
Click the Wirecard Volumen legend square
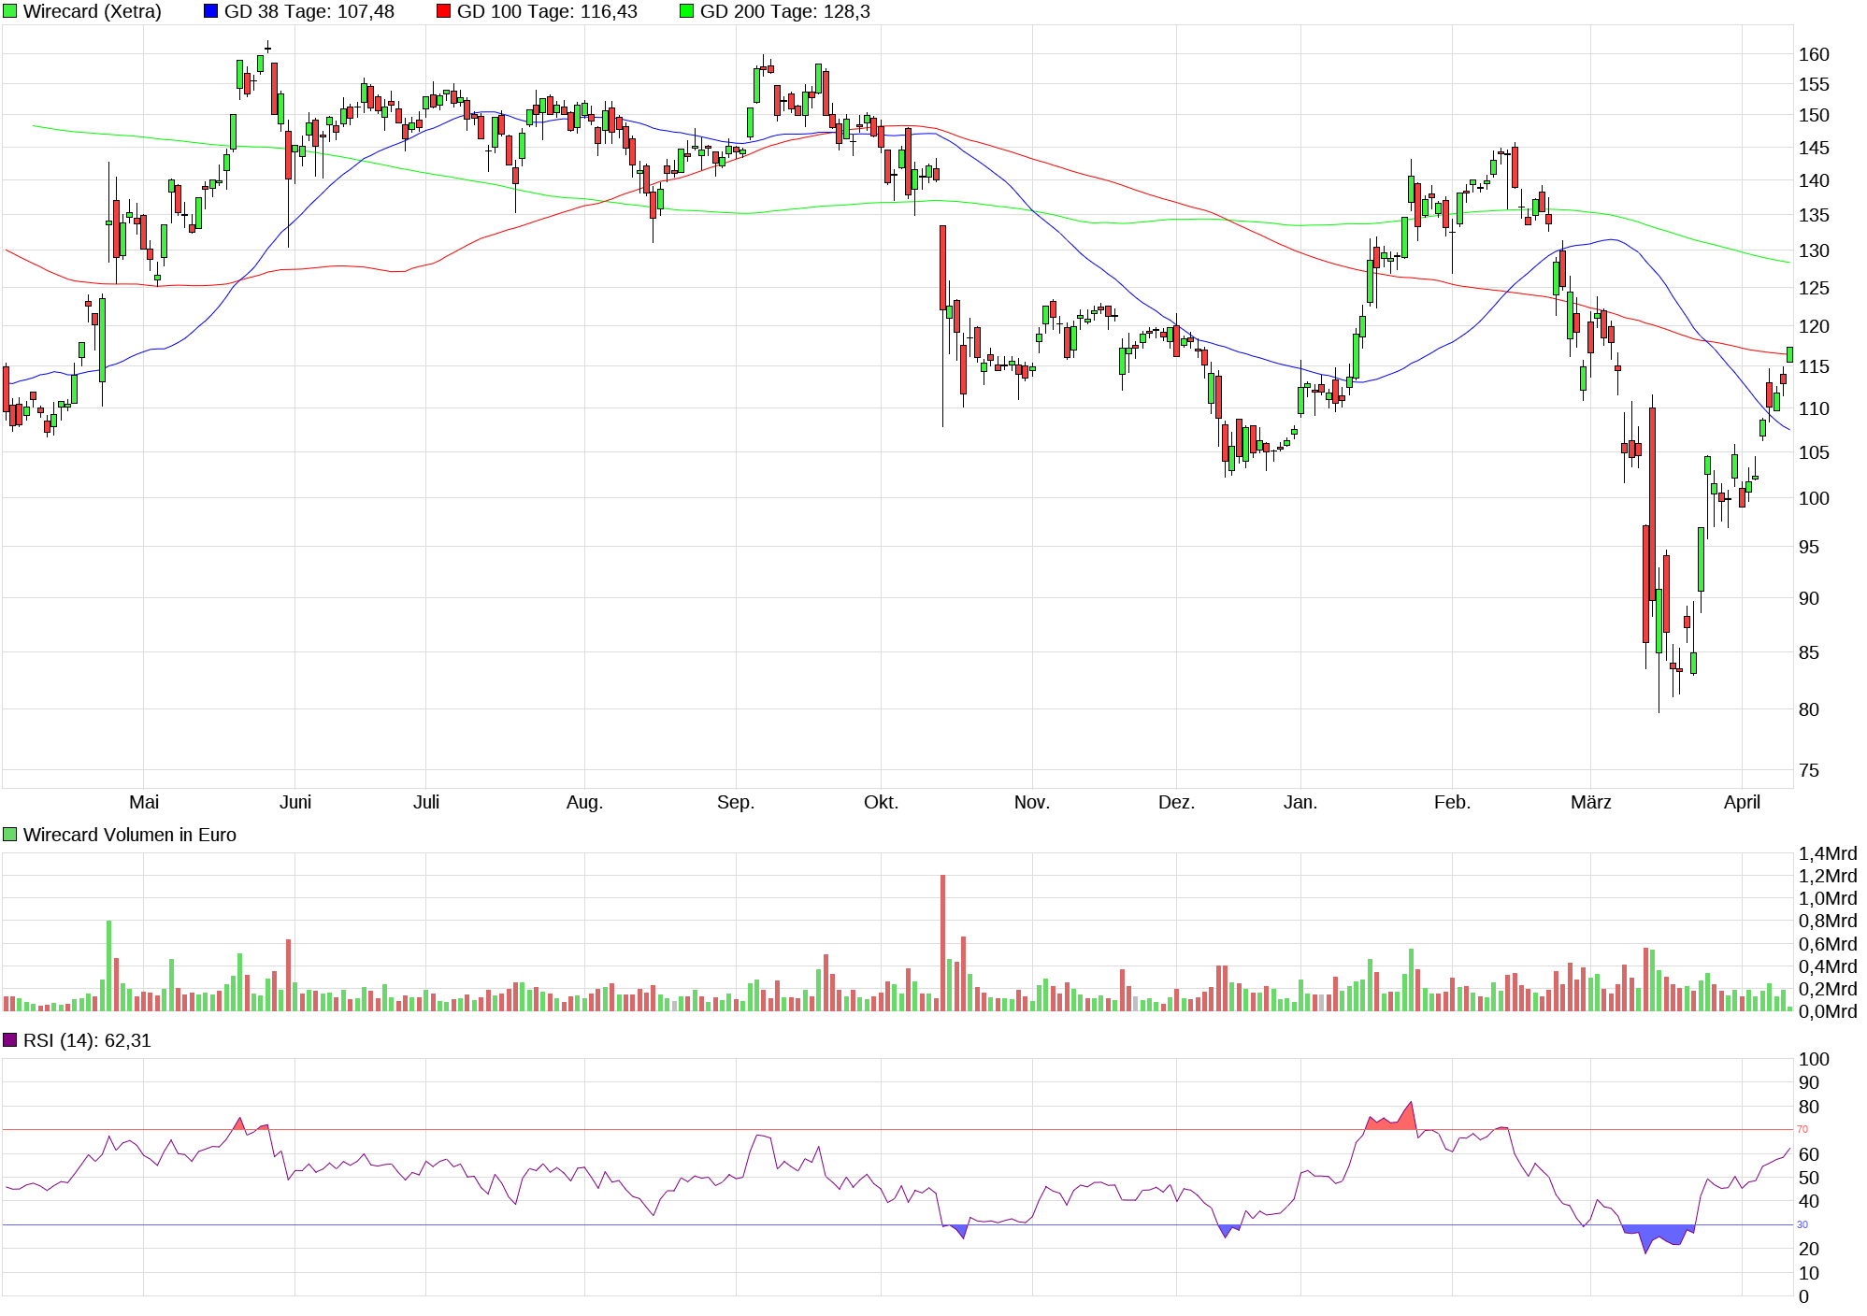(10, 835)
